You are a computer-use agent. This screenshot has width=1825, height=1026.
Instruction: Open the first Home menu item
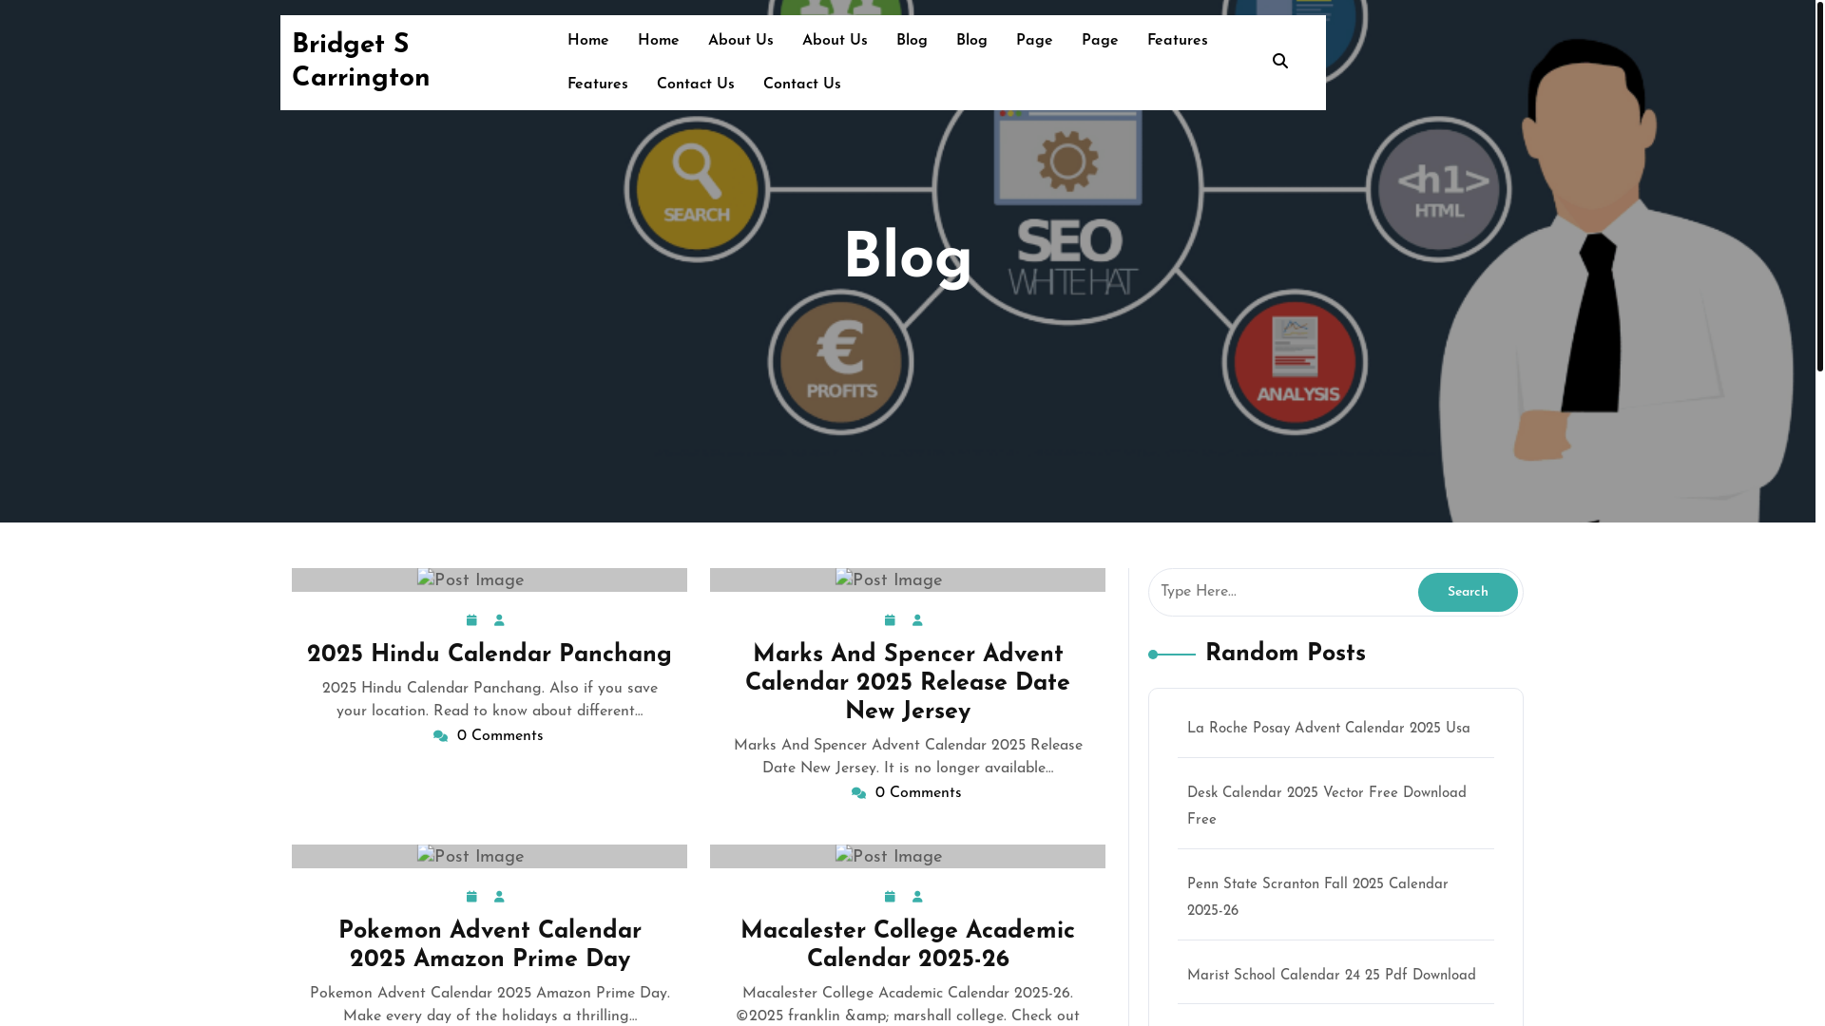(x=587, y=41)
